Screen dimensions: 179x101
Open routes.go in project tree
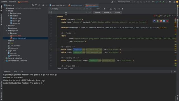pyautogui.click(x=16, y=21)
